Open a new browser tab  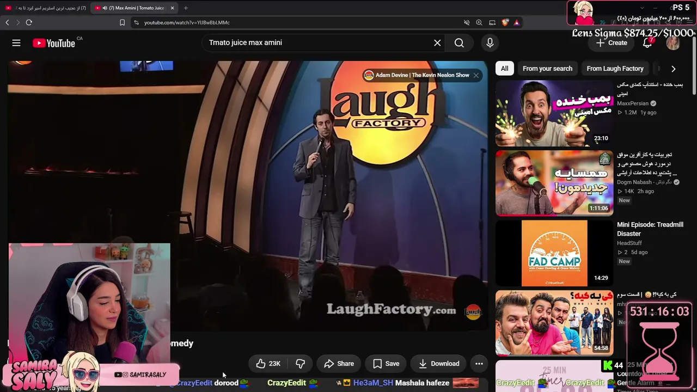[x=186, y=8]
